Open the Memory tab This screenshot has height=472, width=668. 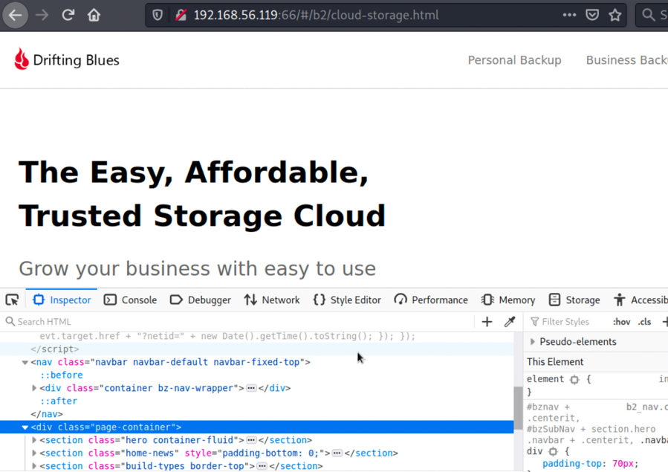point(508,300)
